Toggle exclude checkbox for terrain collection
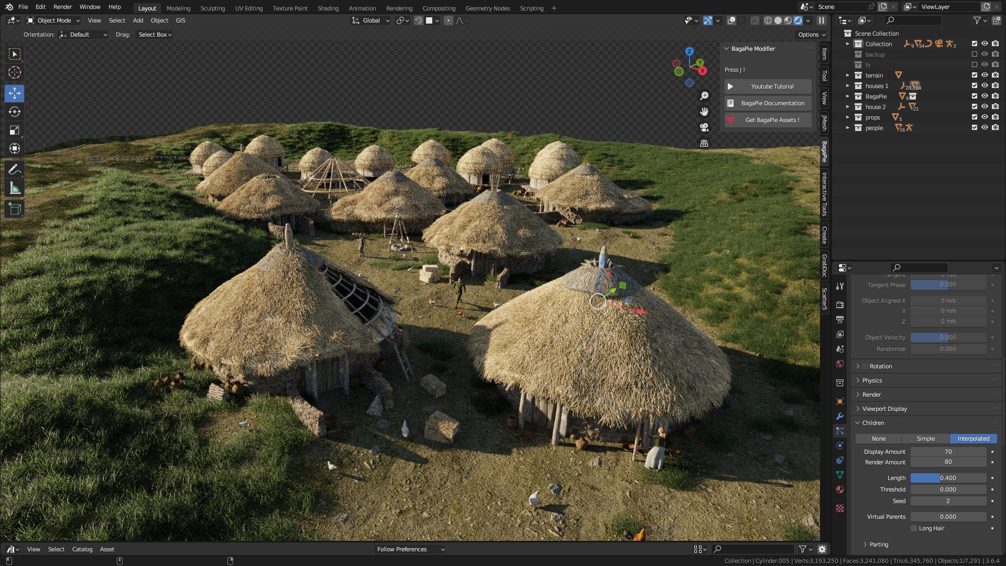1006x566 pixels. pyautogui.click(x=975, y=75)
